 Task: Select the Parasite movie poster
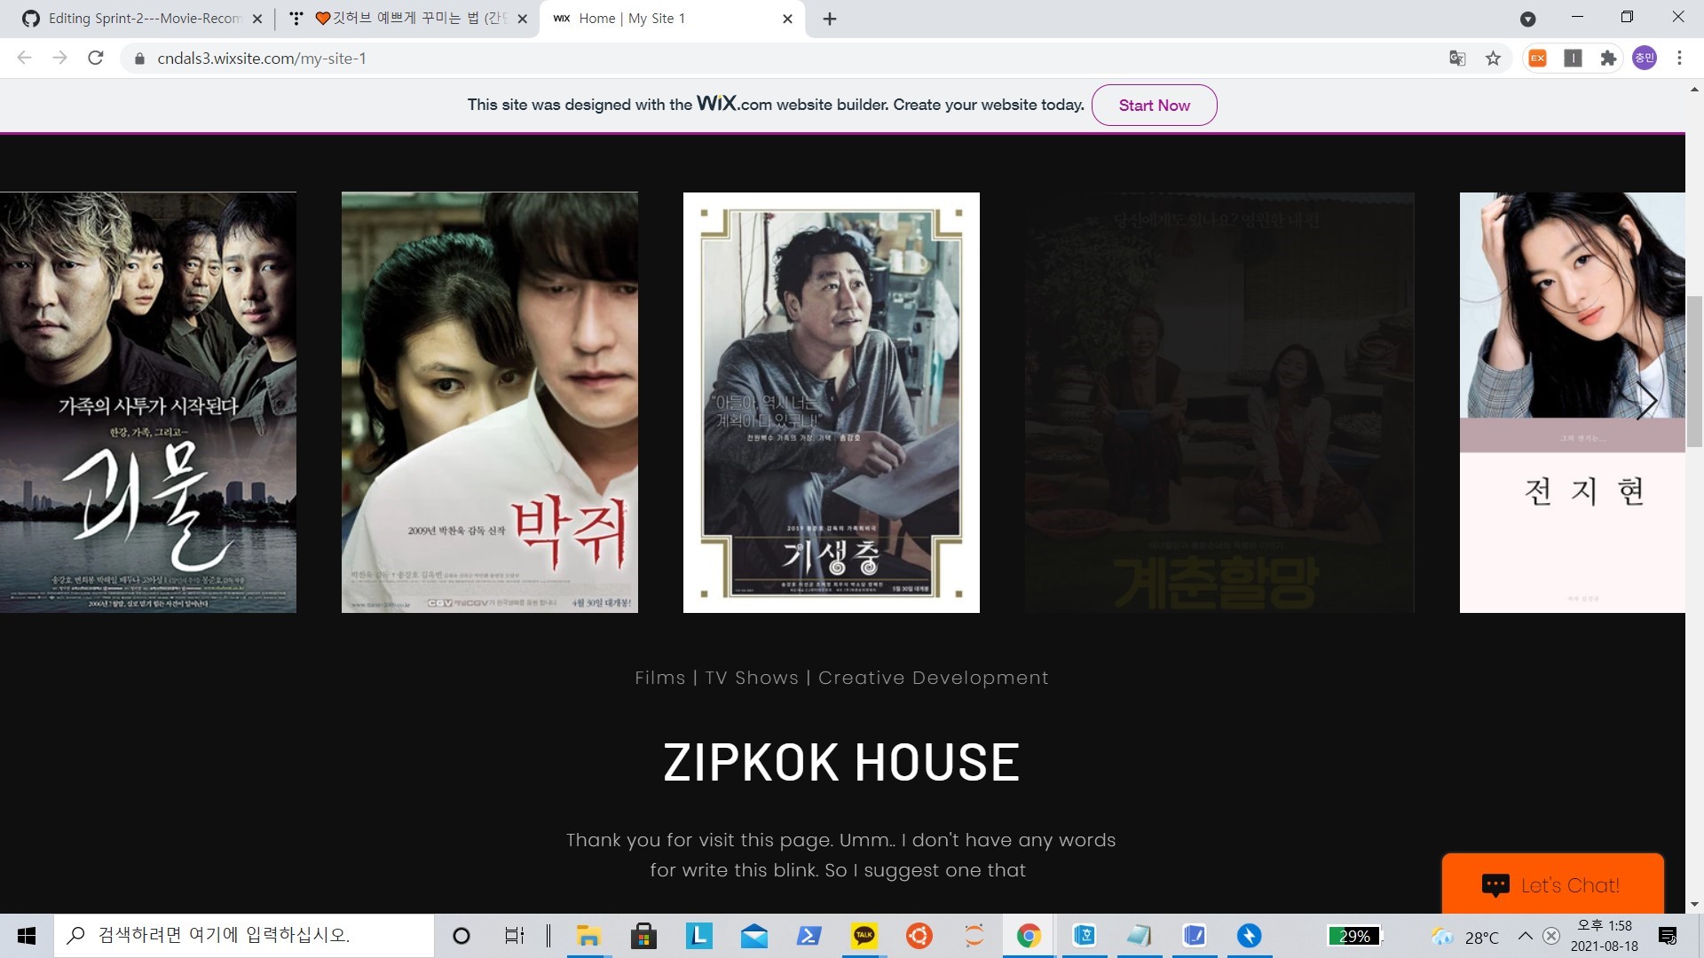click(x=831, y=402)
